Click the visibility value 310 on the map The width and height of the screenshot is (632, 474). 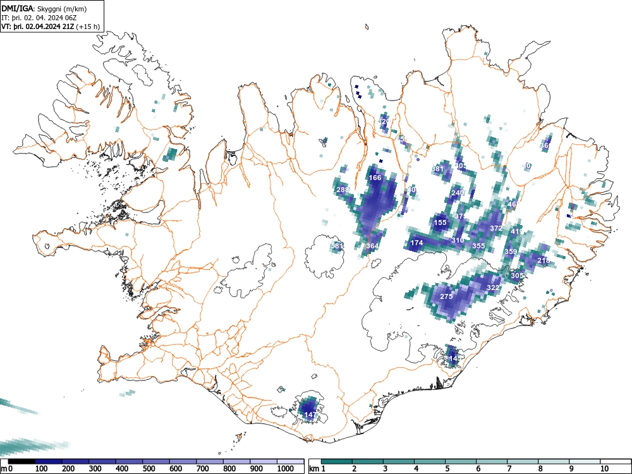(458, 240)
